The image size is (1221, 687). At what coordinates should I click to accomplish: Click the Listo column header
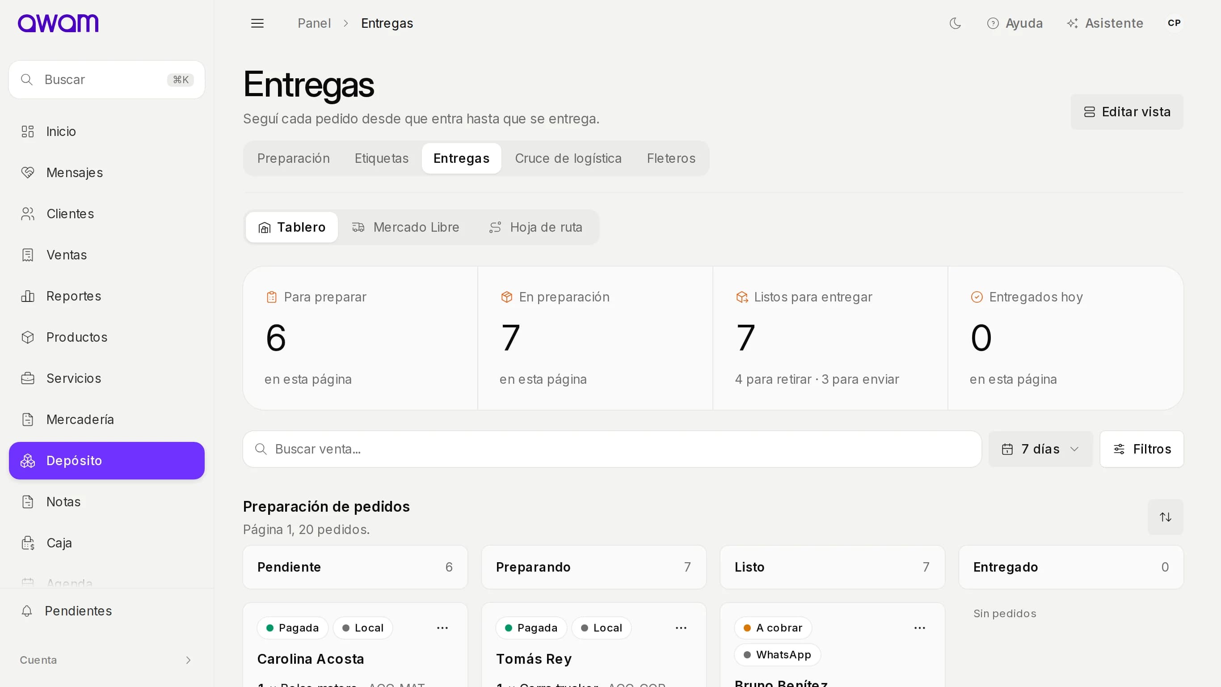point(832,567)
